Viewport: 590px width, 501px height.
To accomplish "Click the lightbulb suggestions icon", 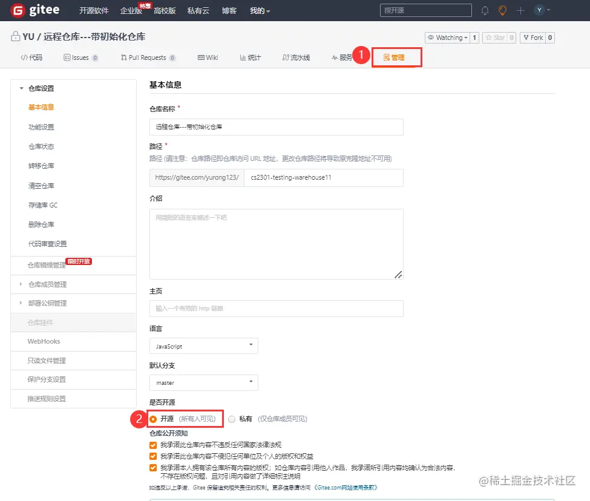I will (501, 10).
